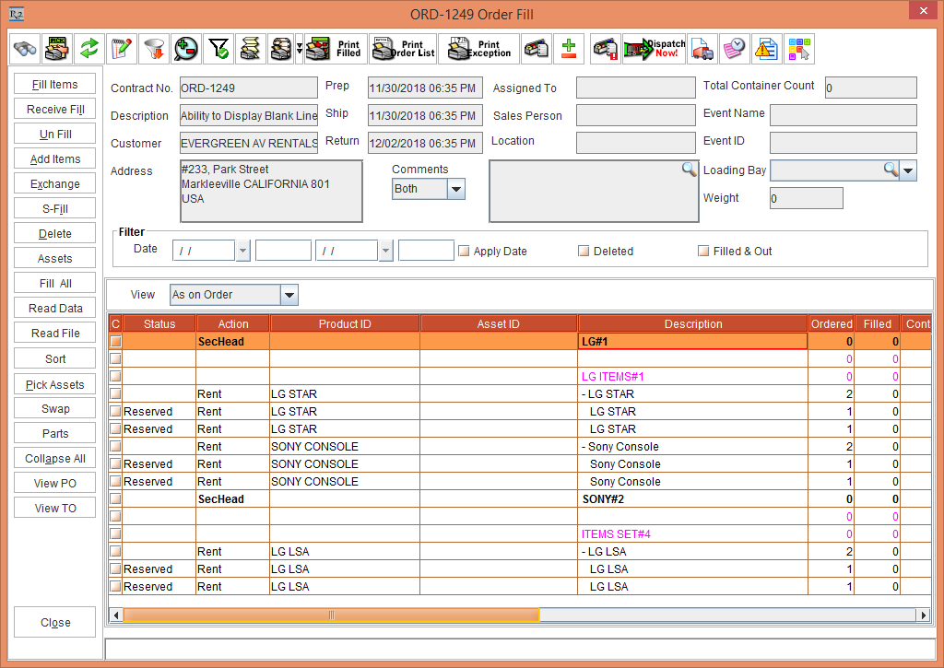Click Print Filled toolbar button
The width and height of the screenshot is (944, 668).
(x=336, y=49)
